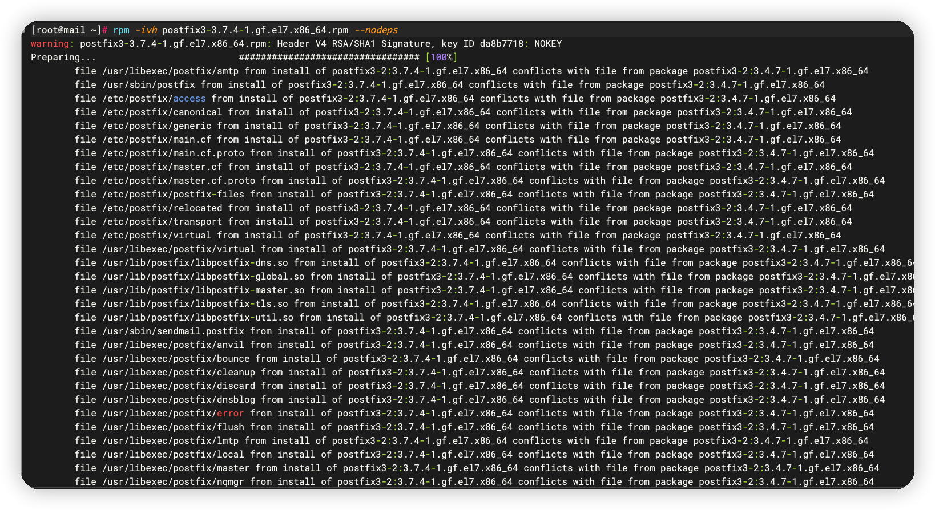
Task: Select the [100%] progress indicator
Action: 442,57
